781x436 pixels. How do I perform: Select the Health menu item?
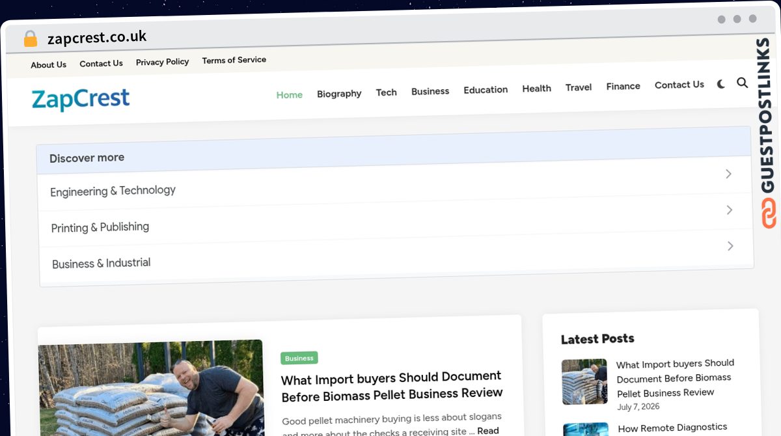537,89
